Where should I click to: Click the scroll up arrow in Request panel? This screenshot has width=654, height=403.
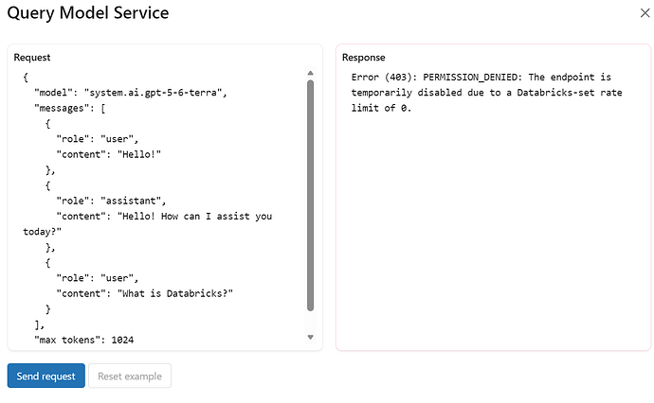(x=310, y=73)
